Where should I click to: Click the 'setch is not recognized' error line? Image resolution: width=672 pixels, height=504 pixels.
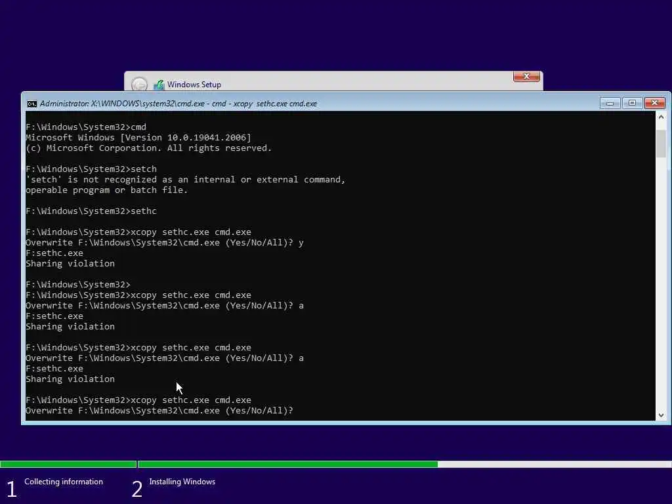tap(186, 180)
